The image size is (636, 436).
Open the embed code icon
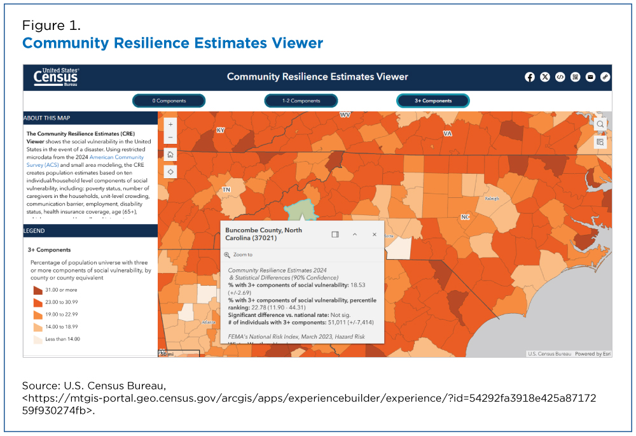pos(560,77)
